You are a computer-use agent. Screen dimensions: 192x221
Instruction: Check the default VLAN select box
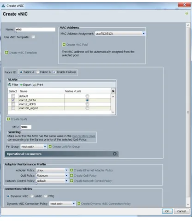pyautogui.click(x=13, y=96)
